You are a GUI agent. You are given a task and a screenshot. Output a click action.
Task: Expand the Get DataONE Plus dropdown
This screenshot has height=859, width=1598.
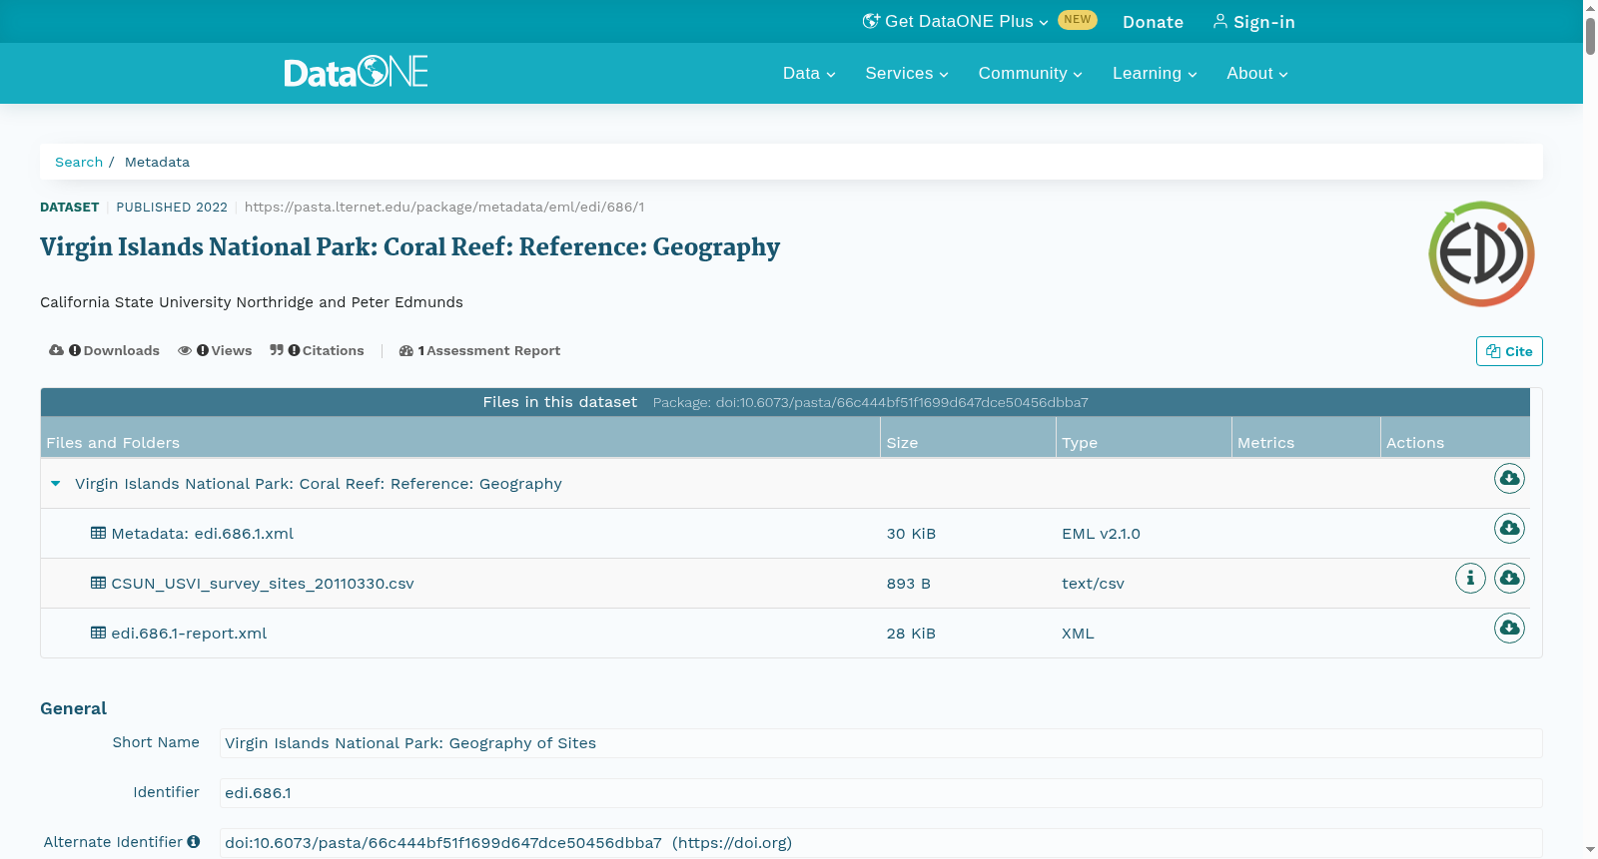pos(956,21)
